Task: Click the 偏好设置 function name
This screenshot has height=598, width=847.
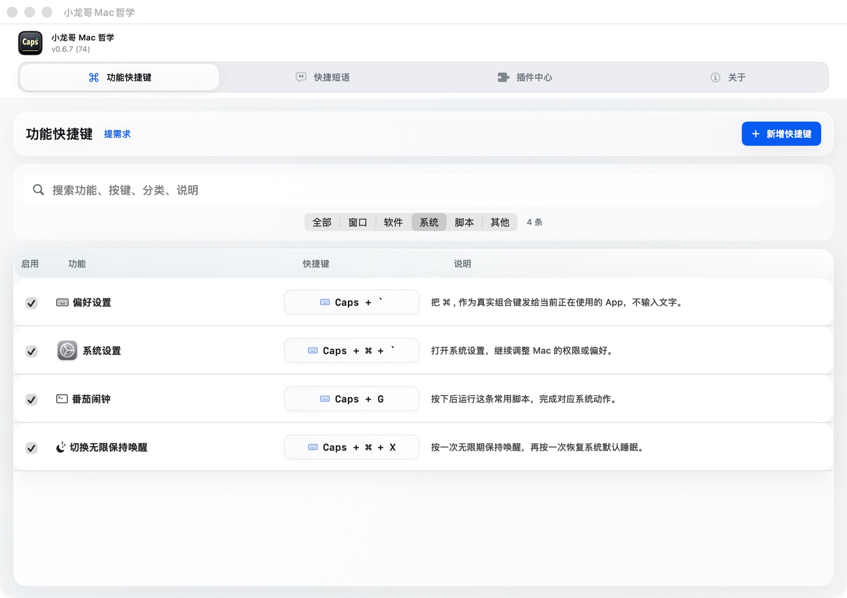Action: click(x=92, y=302)
